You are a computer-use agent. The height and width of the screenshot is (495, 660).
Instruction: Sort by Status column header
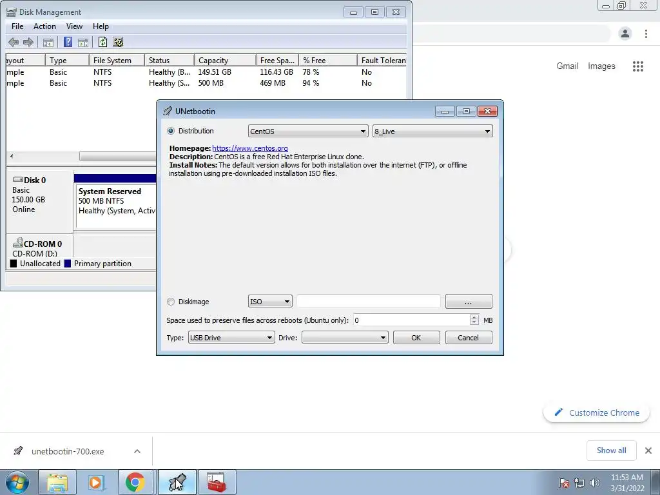click(169, 60)
